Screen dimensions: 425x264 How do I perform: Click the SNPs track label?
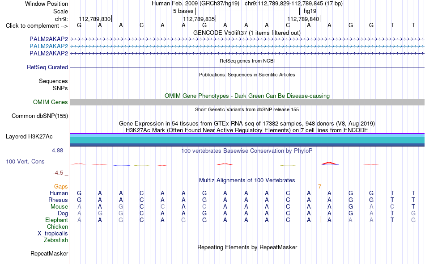coord(60,88)
